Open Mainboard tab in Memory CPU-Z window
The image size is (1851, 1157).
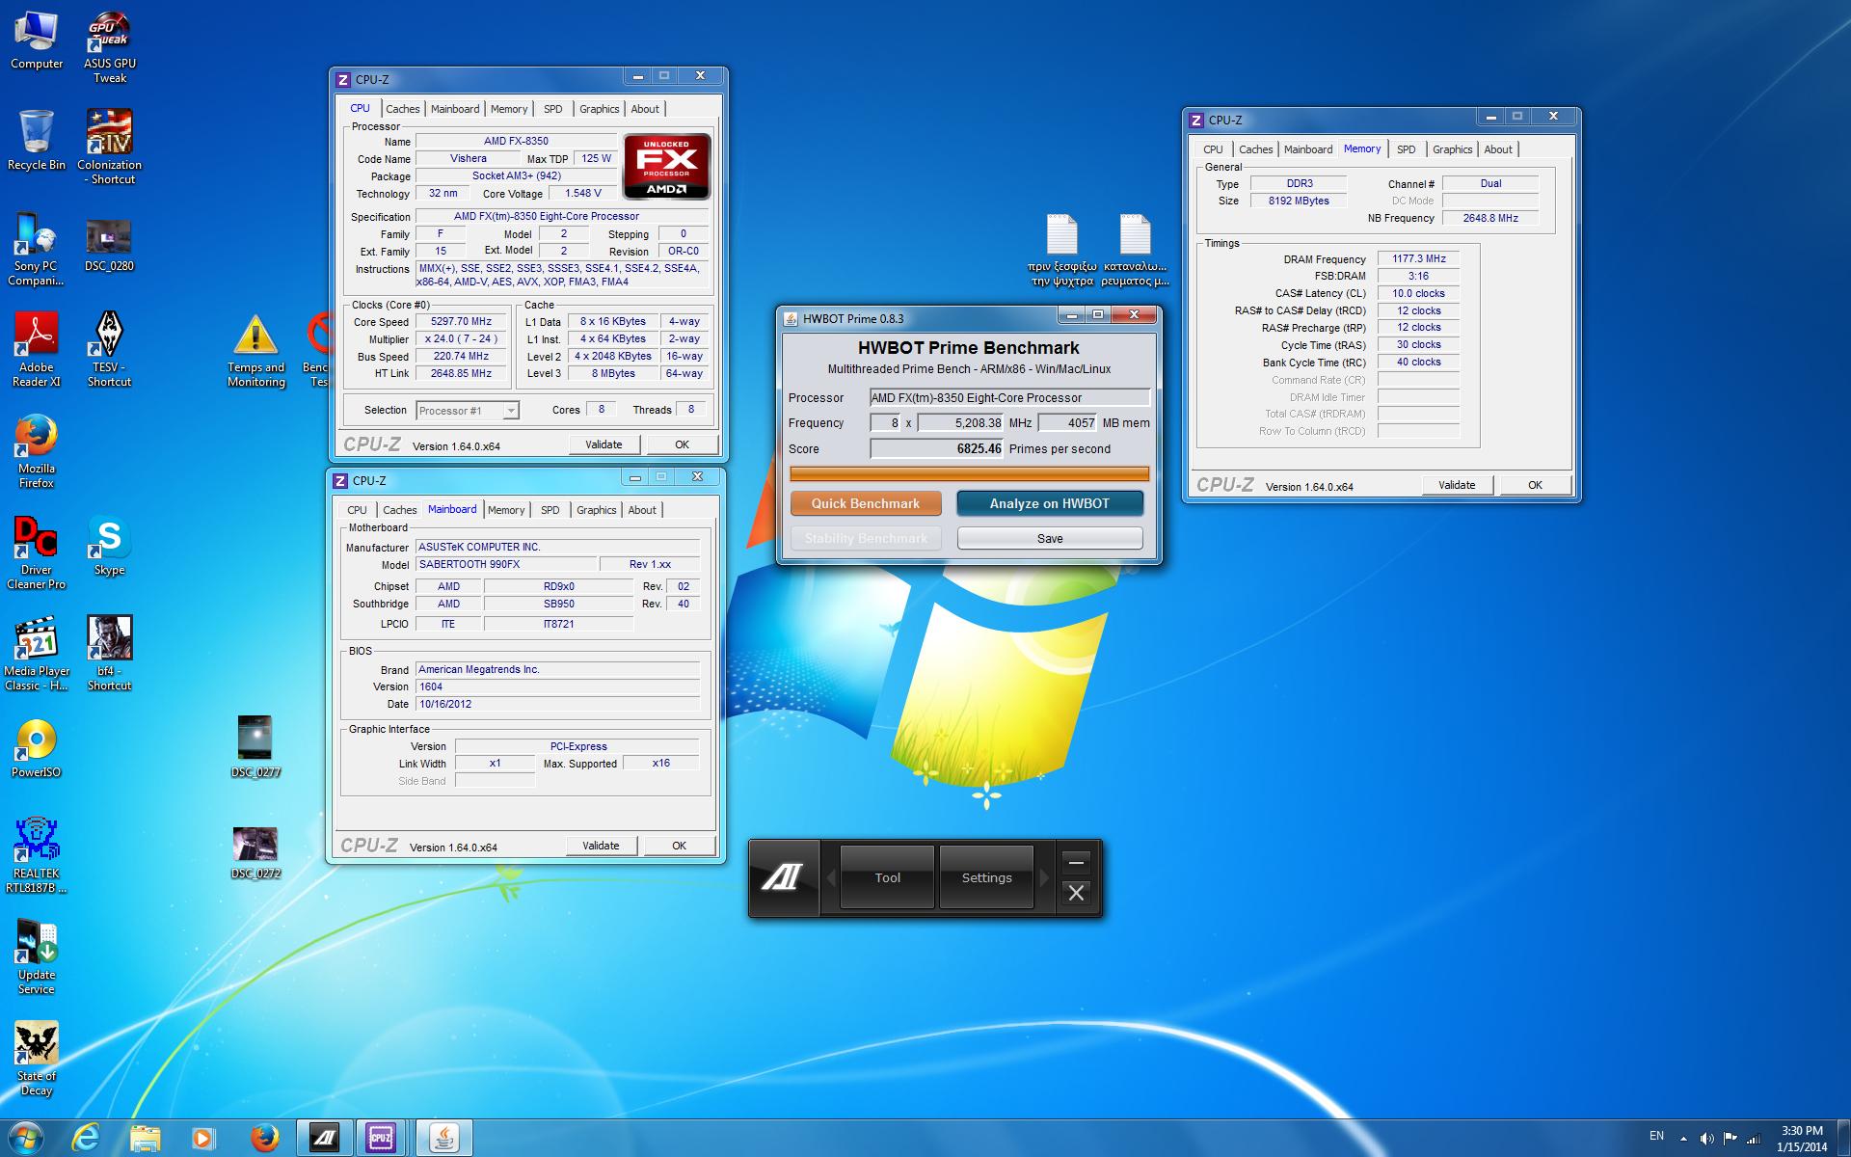[1307, 149]
